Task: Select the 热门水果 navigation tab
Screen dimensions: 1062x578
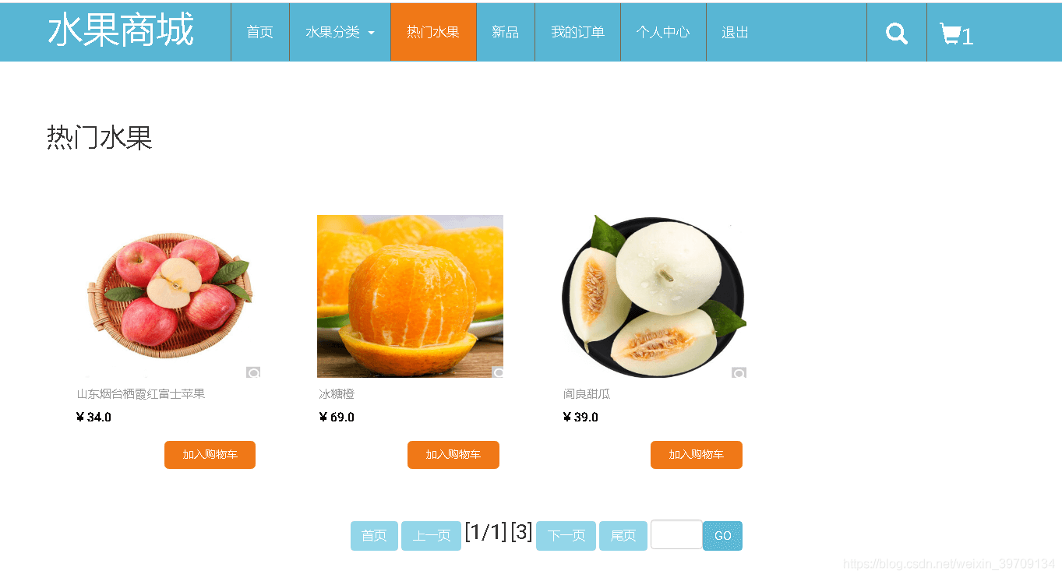Action: click(x=433, y=32)
